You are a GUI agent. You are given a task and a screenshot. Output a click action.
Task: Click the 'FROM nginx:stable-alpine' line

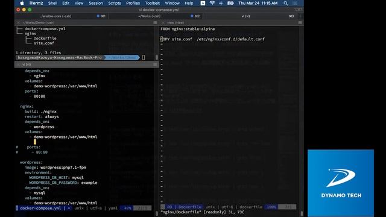point(188,29)
